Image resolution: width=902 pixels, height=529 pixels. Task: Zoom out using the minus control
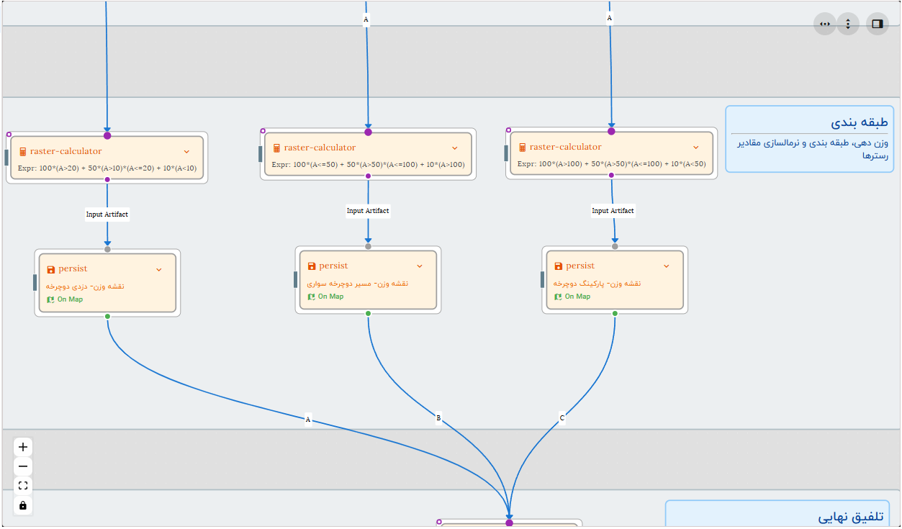[22, 466]
